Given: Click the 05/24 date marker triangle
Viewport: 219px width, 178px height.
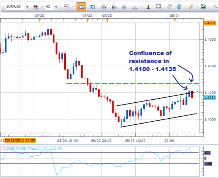Looking at the screenshot, I should coord(175,20).
